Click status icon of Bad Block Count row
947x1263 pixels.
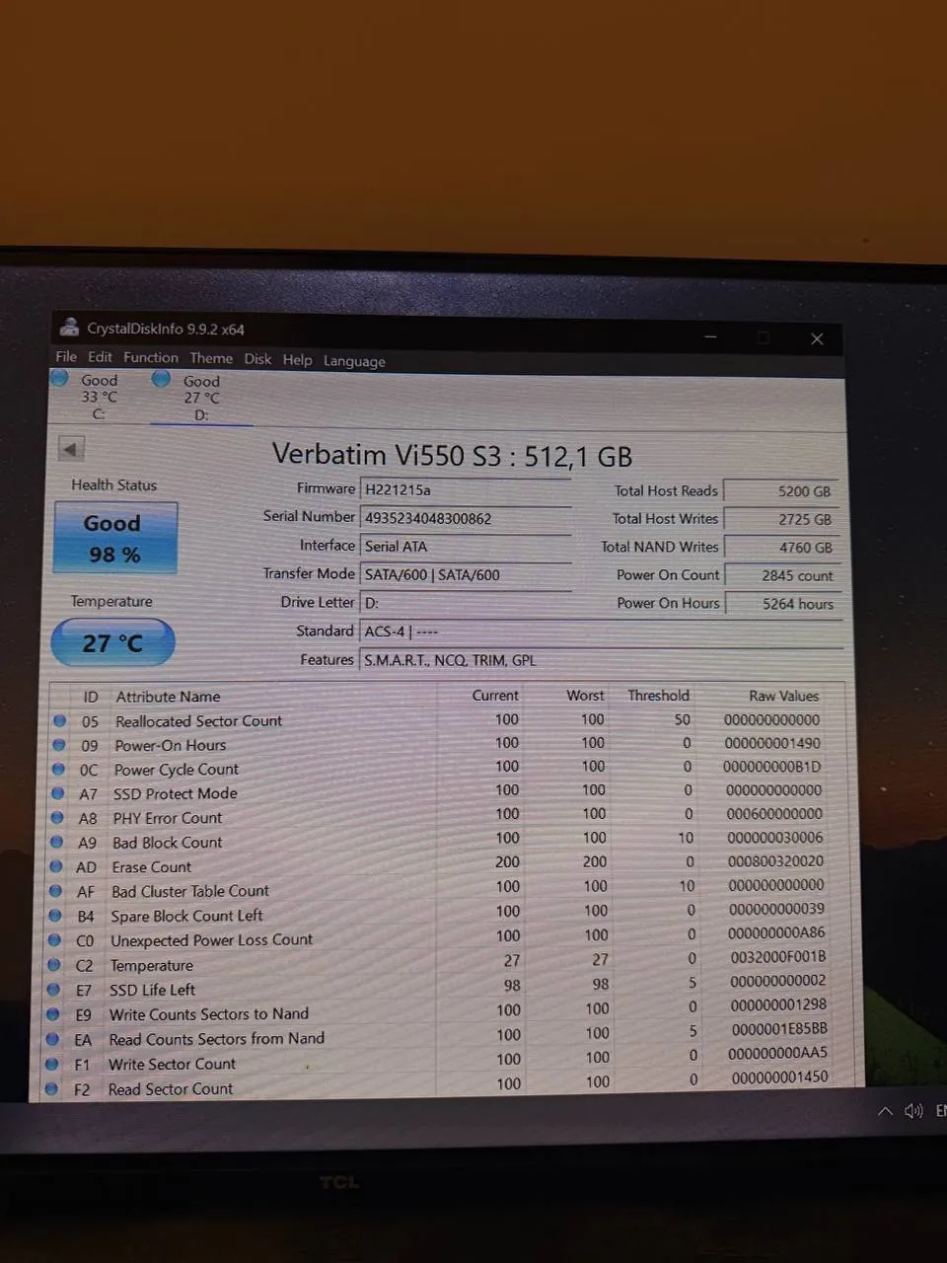[56, 842]
